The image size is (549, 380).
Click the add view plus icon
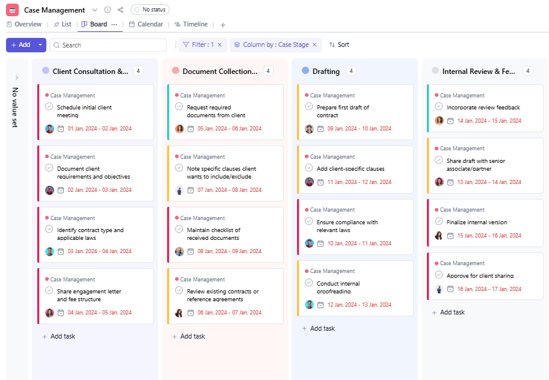pos(222,25)
